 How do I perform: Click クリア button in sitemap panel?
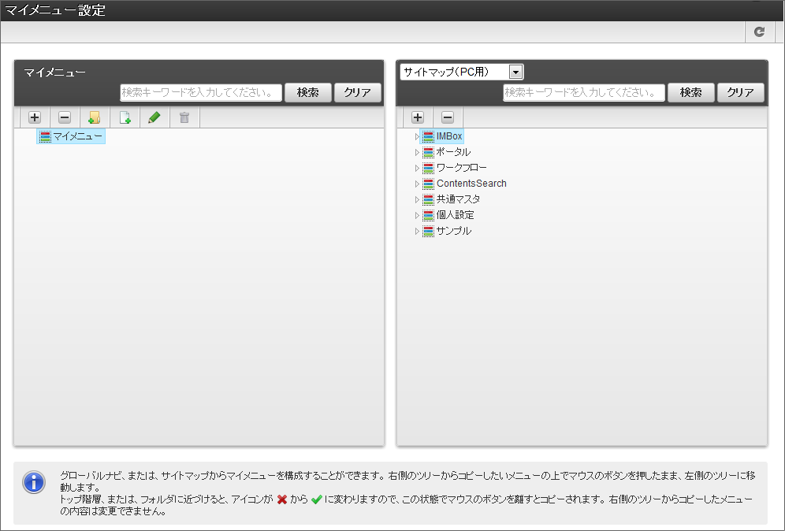(740, 93)
